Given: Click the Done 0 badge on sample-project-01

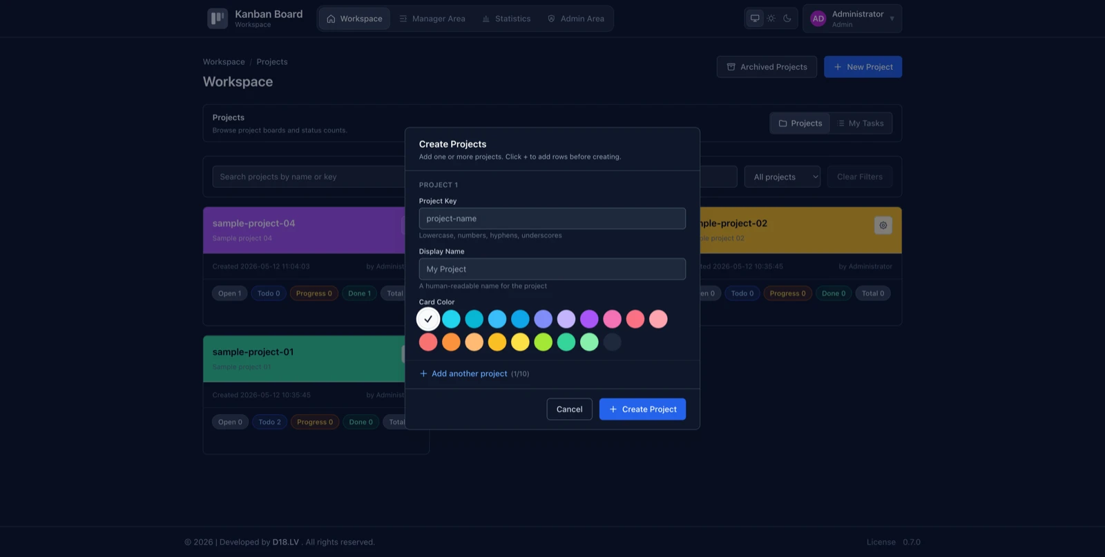Looking at the screenshot, I should click(x=361, y=422).
